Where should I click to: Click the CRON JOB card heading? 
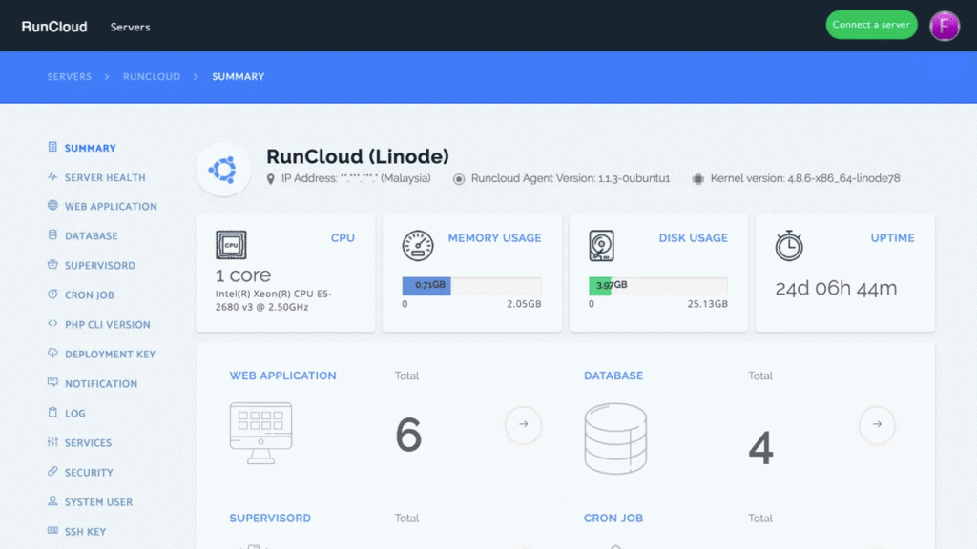pos(613,518)
